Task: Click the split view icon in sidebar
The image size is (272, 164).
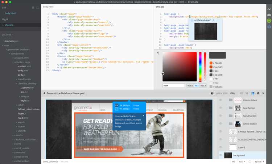Action: [38, 8]
